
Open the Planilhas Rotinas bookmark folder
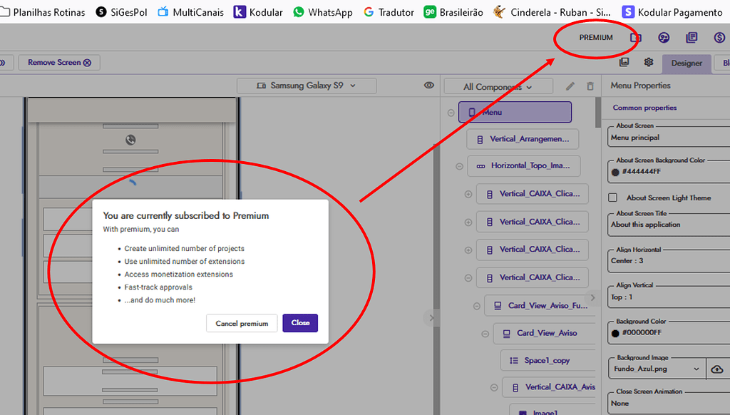[43, 12]
